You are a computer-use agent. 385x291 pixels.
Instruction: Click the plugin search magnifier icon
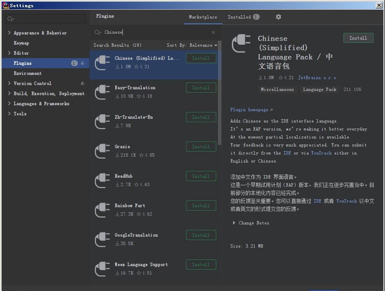pyautogui.click(x=98, y=32)
